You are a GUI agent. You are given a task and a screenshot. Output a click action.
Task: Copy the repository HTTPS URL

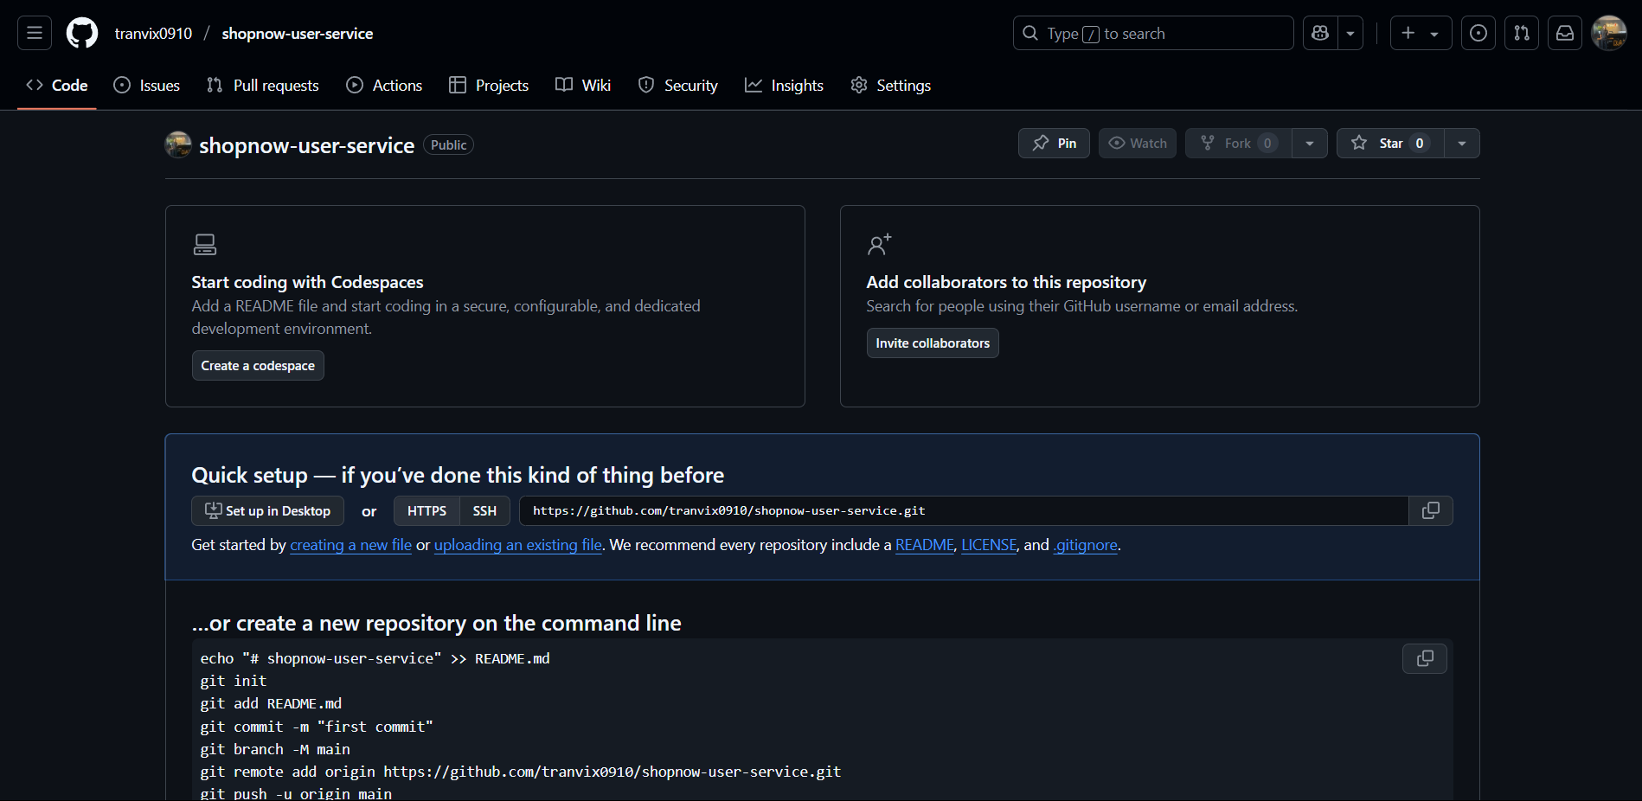coord(1429,510)
